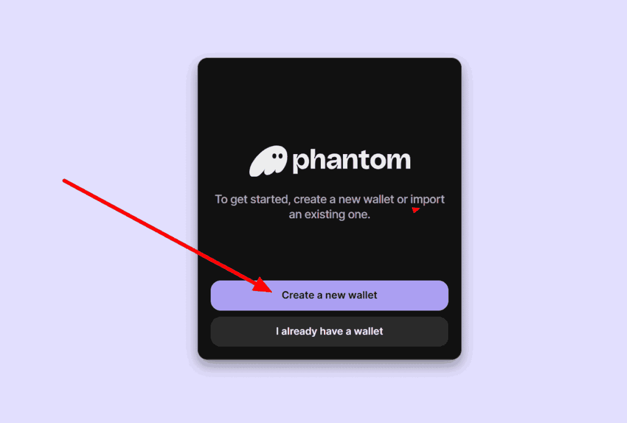Click the tail end of the red arrow
The height and width of the screenshot is (423, 627).
pos(64,181)
